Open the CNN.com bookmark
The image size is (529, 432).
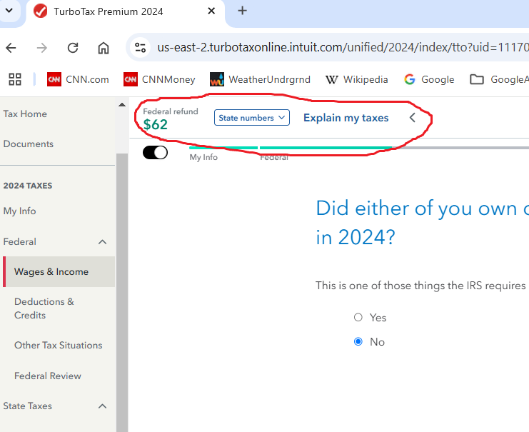click(78, 79)
